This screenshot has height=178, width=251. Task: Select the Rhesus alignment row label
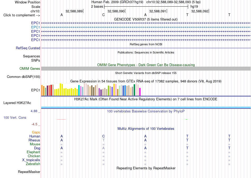coord(34,140)
